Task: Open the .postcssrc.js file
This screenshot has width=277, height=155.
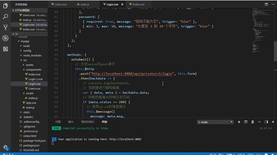Action: [30, 131]
